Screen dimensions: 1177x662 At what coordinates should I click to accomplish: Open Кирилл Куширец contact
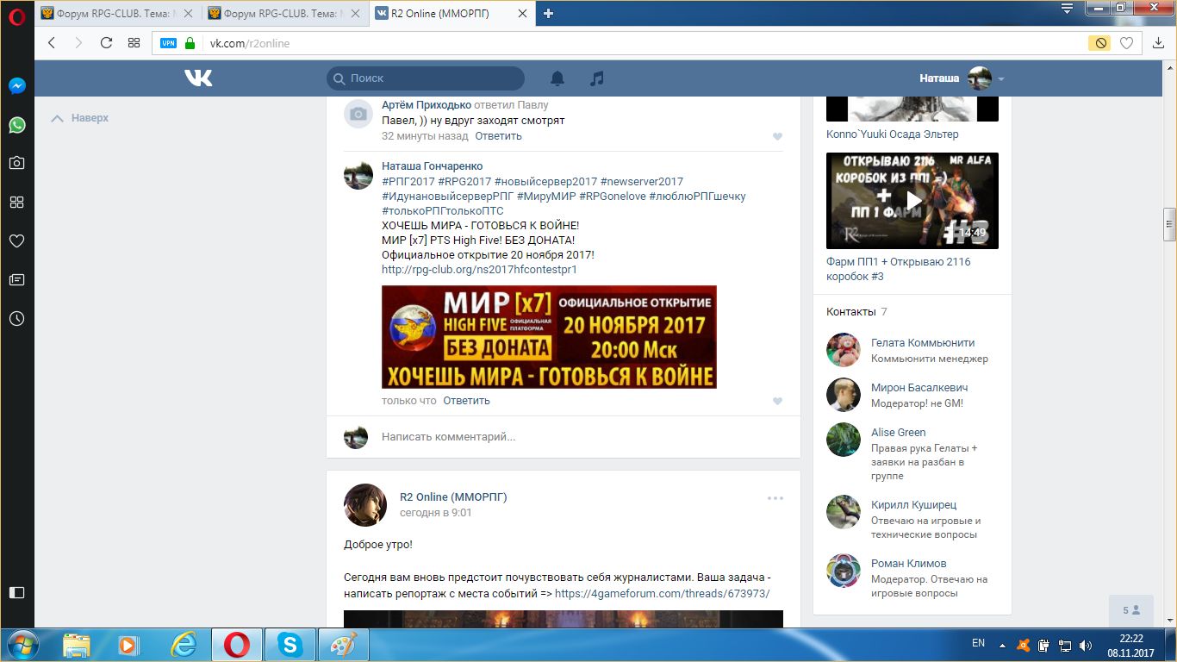[913, 505]
